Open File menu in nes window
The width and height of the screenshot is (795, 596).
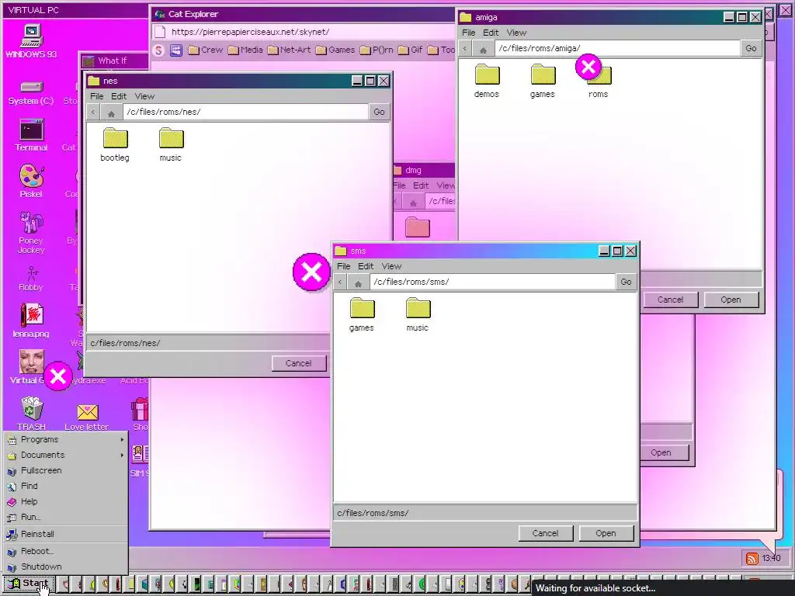(97, 96)
